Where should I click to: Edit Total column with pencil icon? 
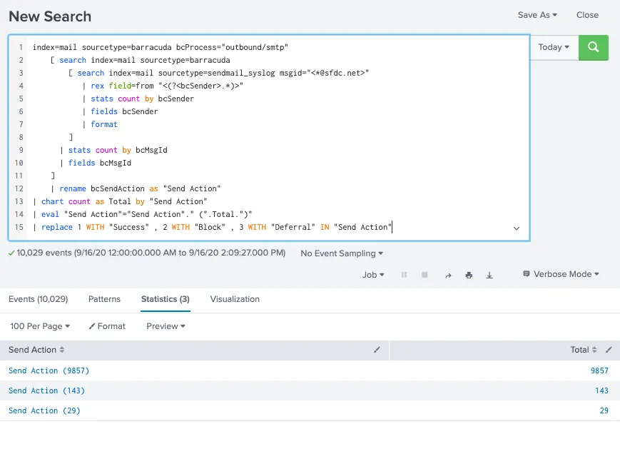pyautogui.click(x=609, y=350)
